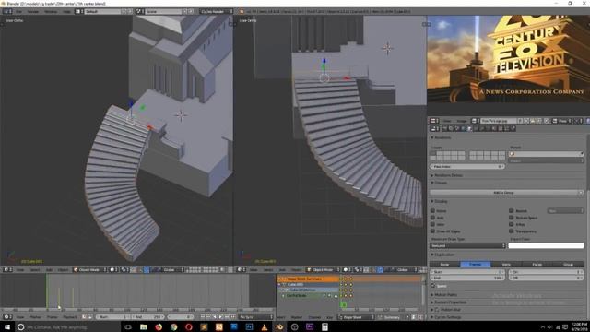Enable the Name display checkbox

(432, 211)
